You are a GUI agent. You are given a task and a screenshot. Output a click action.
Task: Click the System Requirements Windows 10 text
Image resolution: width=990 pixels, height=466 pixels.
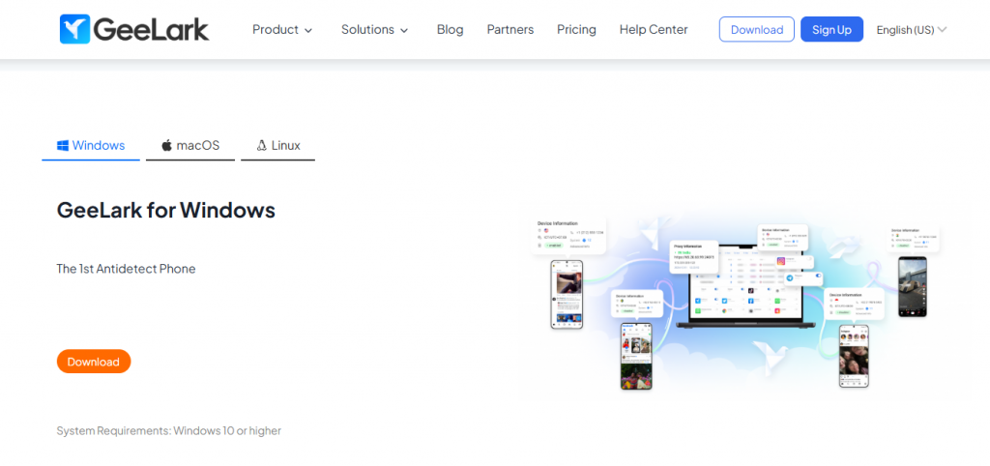pyautogui.click(x=168, y=431)
